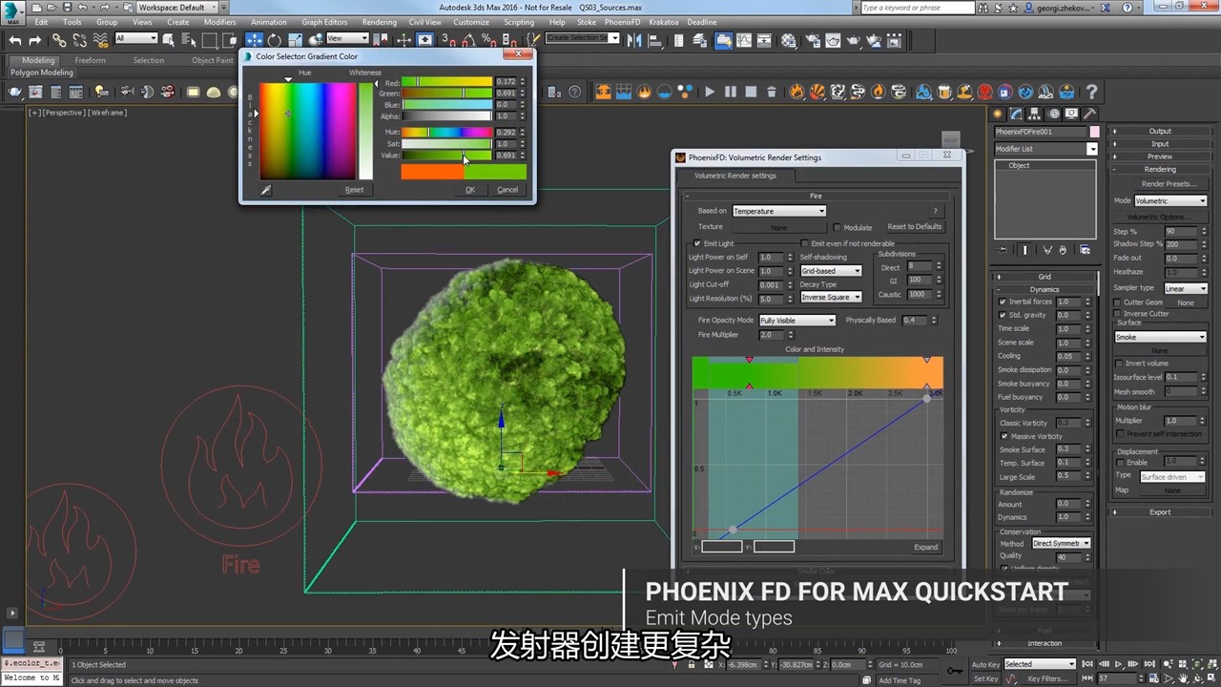This screenshot has height=687, width=1221.
Task: Expand the Output rollout
Action: pyautogui.click(x=1160, y=131)
